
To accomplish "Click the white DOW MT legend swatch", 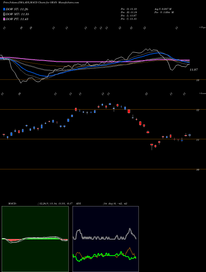I will 4,14.
